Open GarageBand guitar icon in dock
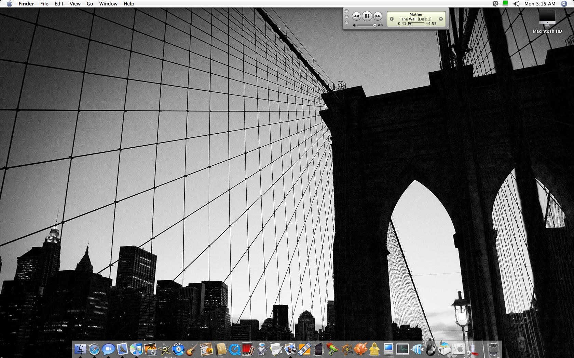574x358 pixels. pyautogui.click(x=192, y=349)
